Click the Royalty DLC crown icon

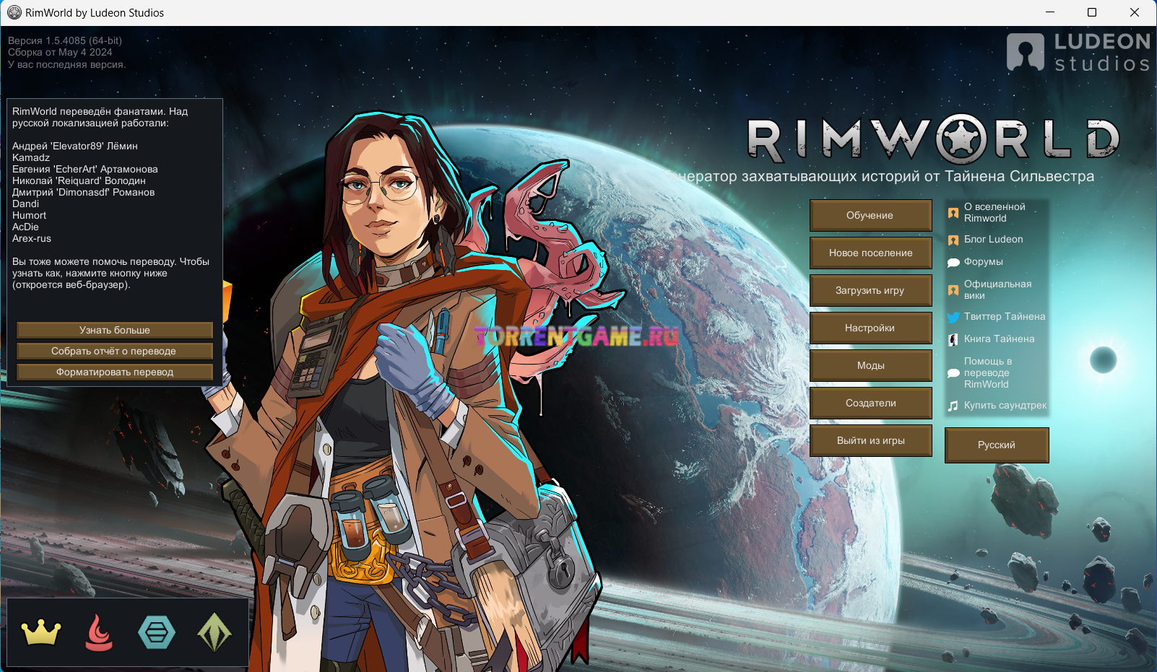point(41,633)
